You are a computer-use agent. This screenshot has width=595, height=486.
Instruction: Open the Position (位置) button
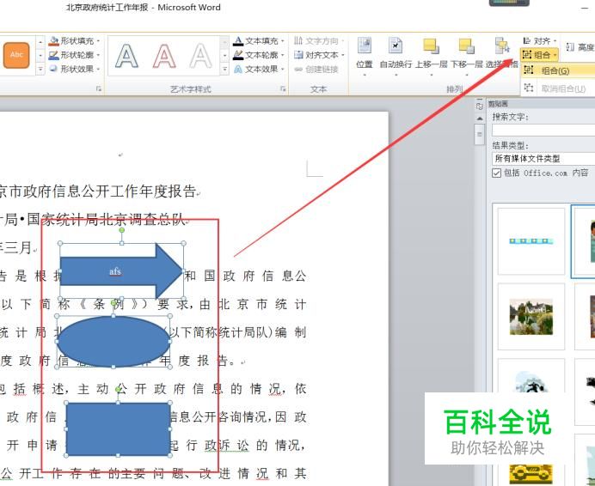click(365, 55)
